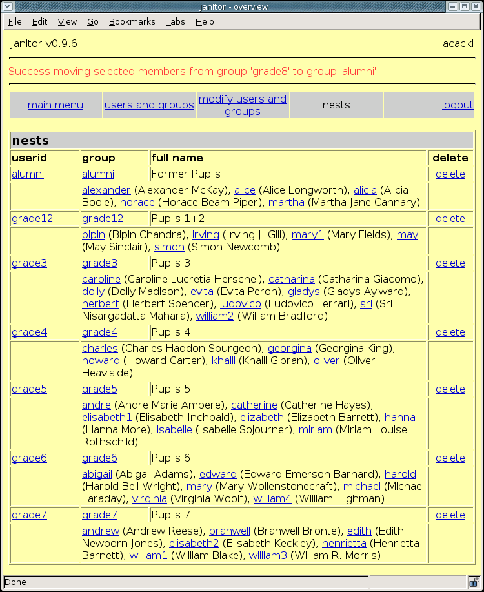Viewport: 484px width, 592px height.
Task: Open user martha's link
Action: click(286, 202)
